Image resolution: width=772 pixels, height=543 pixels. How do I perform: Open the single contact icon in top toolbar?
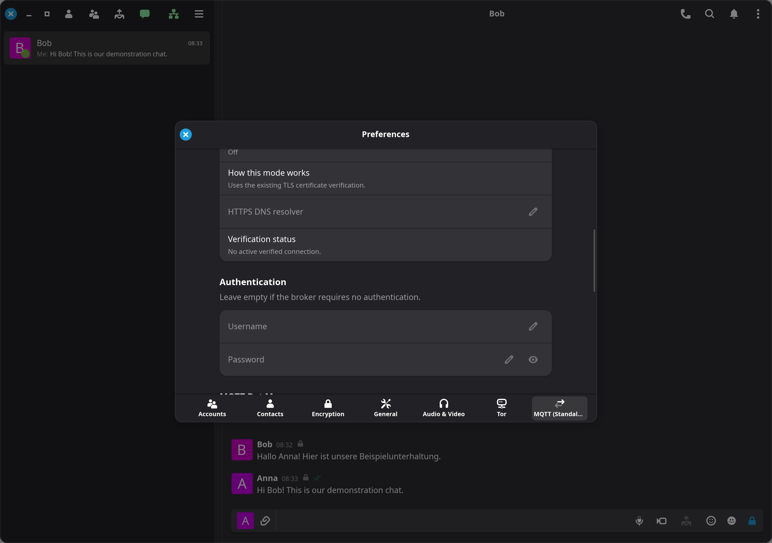(x=68, y=14)
